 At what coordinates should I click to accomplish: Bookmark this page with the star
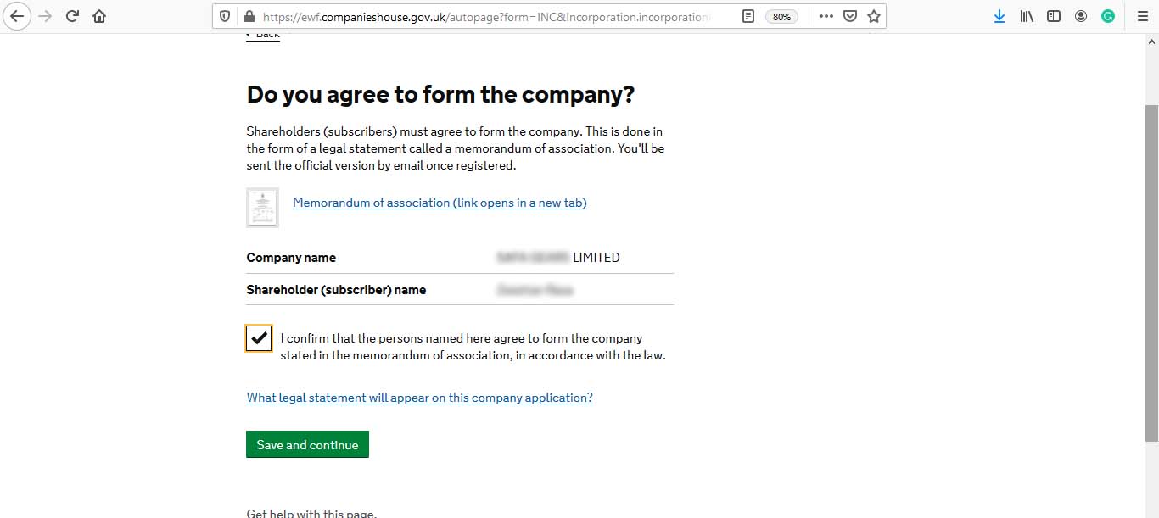point(874,16)
